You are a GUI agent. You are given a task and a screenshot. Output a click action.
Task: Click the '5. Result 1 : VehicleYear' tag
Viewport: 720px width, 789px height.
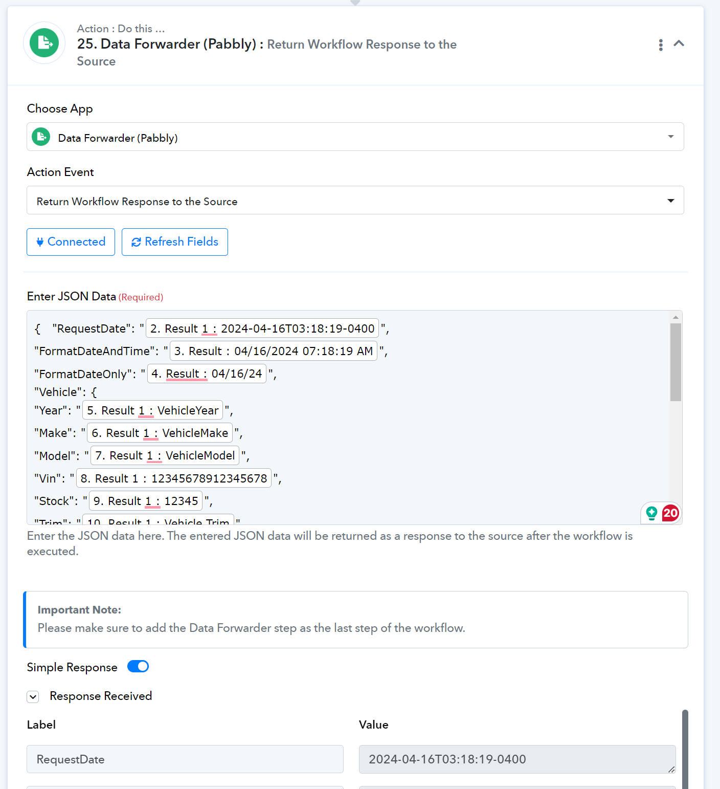coord(152,410)
